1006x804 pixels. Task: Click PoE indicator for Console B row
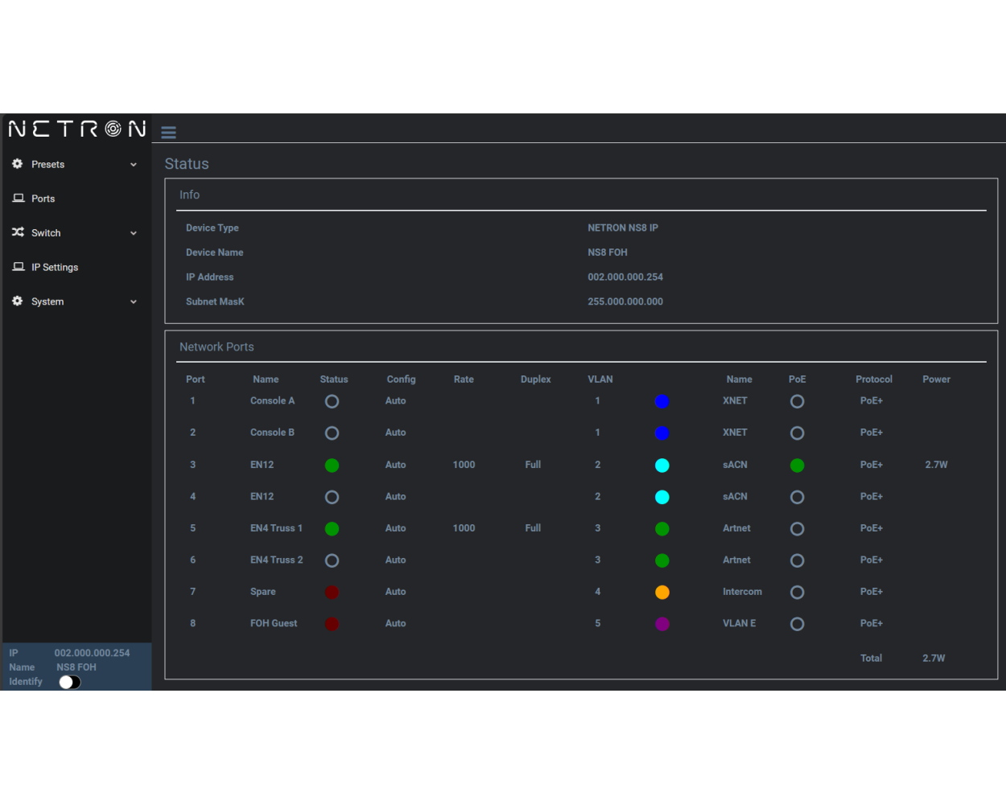coord(797,433)
